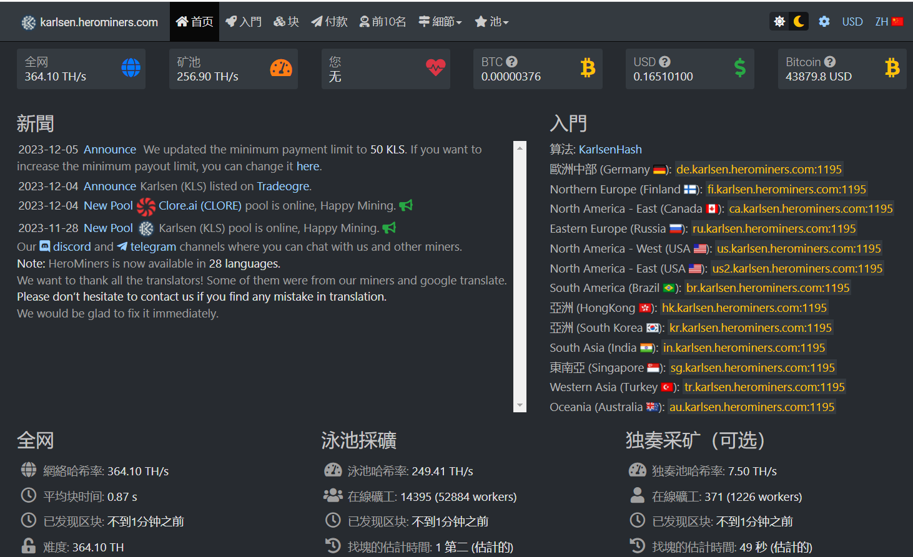Click help icon next to USD label
The height and width of the screenshot is (557, 913).
point(664,62)
